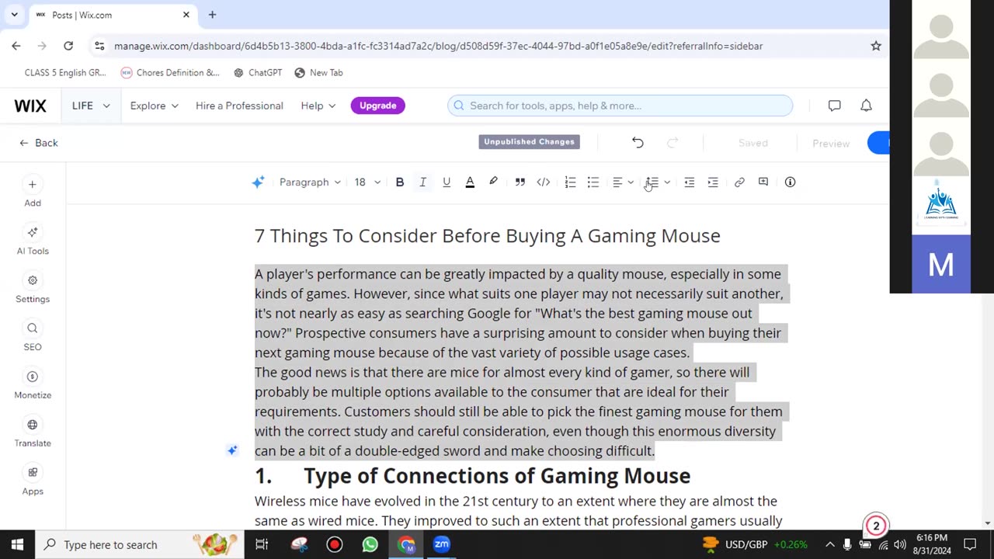Click the browser address bar URL

[438, 46]
